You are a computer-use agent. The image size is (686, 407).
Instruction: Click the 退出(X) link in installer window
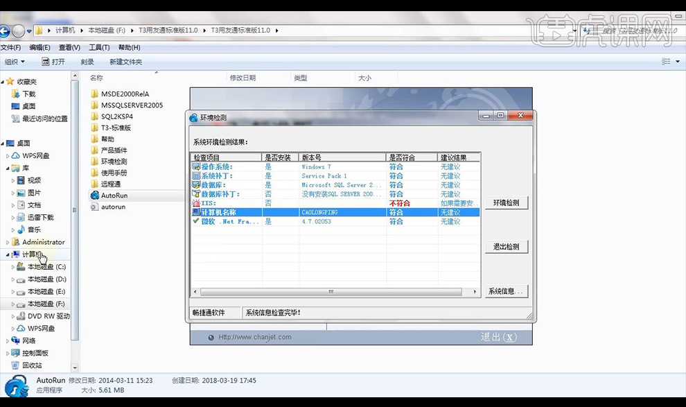pos(499,337)
